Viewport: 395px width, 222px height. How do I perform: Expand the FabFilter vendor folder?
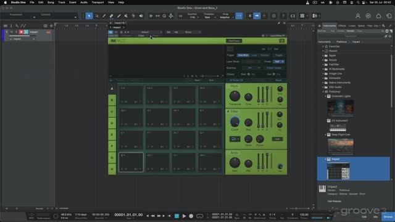coord(323,64)
